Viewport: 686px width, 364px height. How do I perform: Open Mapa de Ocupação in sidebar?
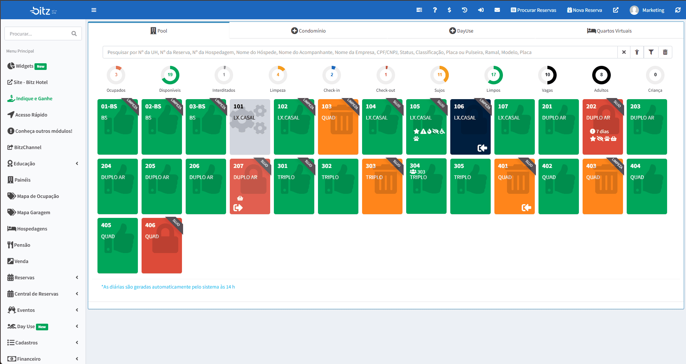pos(33,196)
